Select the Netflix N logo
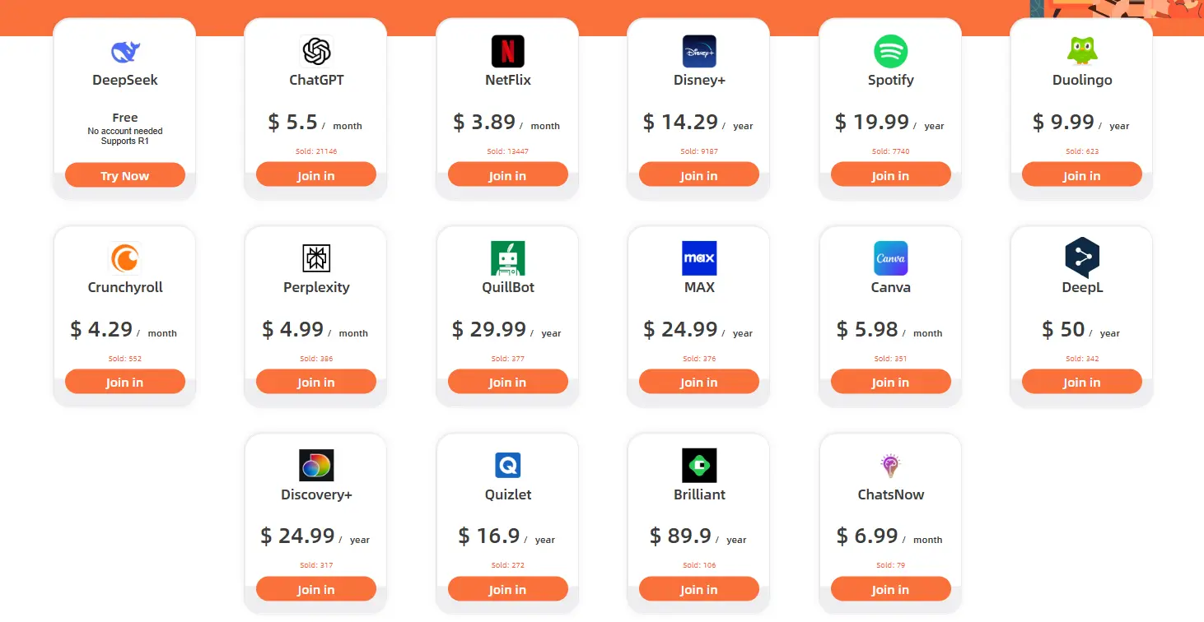The width and height of the screenshot is (1204, 622). (x=507, y=51)
